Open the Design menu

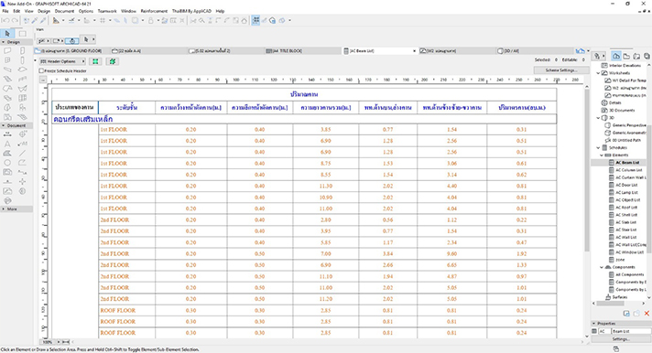44,11
